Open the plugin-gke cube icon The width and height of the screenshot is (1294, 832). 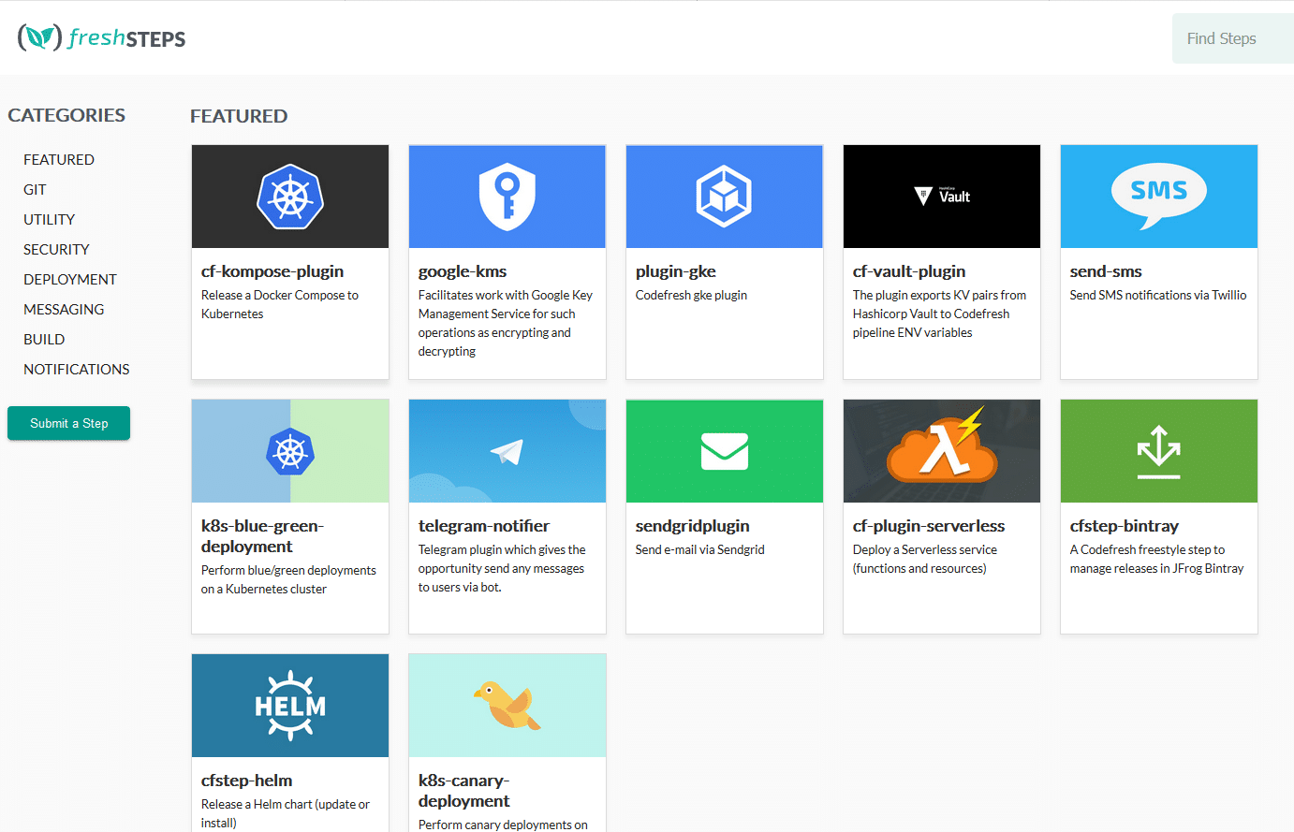(724, 197)
